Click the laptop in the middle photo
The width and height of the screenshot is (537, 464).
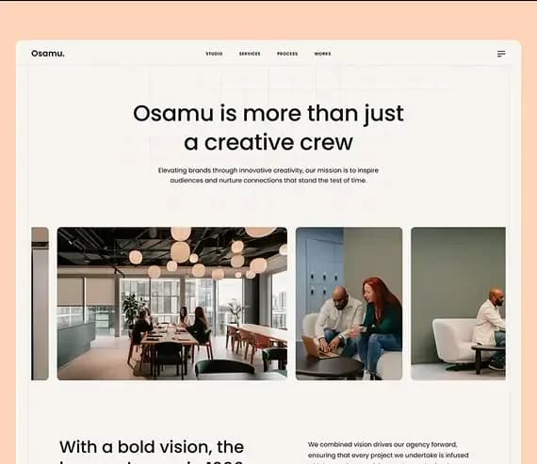317,347
